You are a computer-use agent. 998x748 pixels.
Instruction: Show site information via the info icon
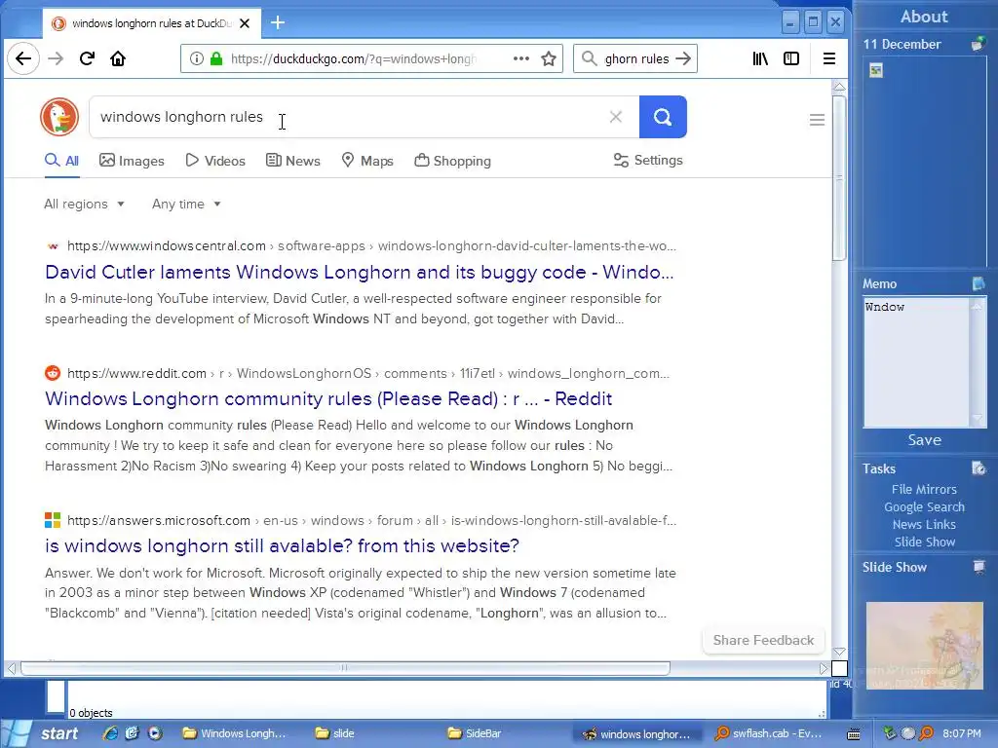tap(197, 58)
